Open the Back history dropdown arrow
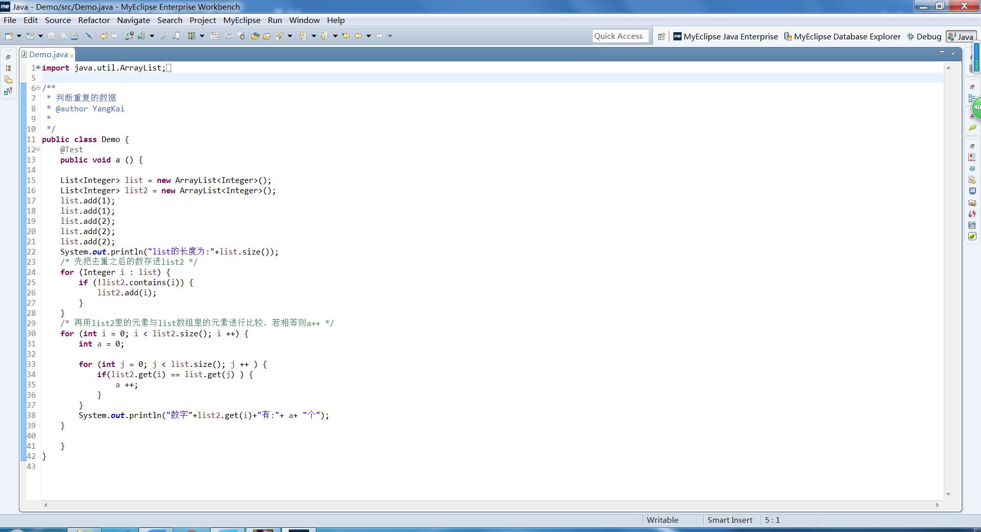Viewport: 981px width, 532px height. click(368, 36)
